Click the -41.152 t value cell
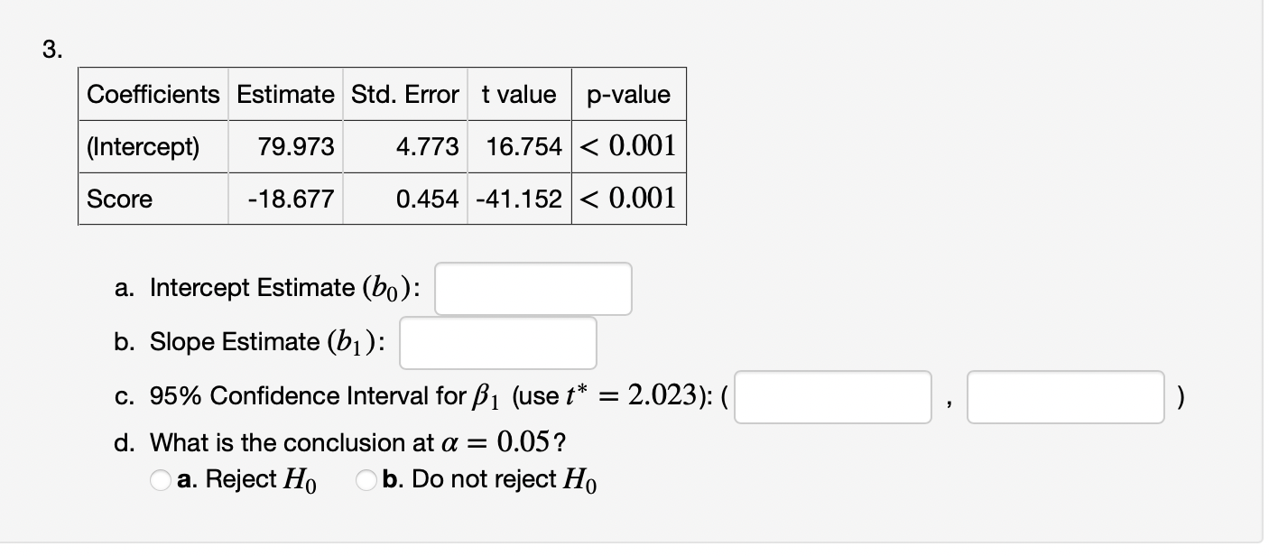This screenshot has width=1269, height=556. (x=519, y=199)
